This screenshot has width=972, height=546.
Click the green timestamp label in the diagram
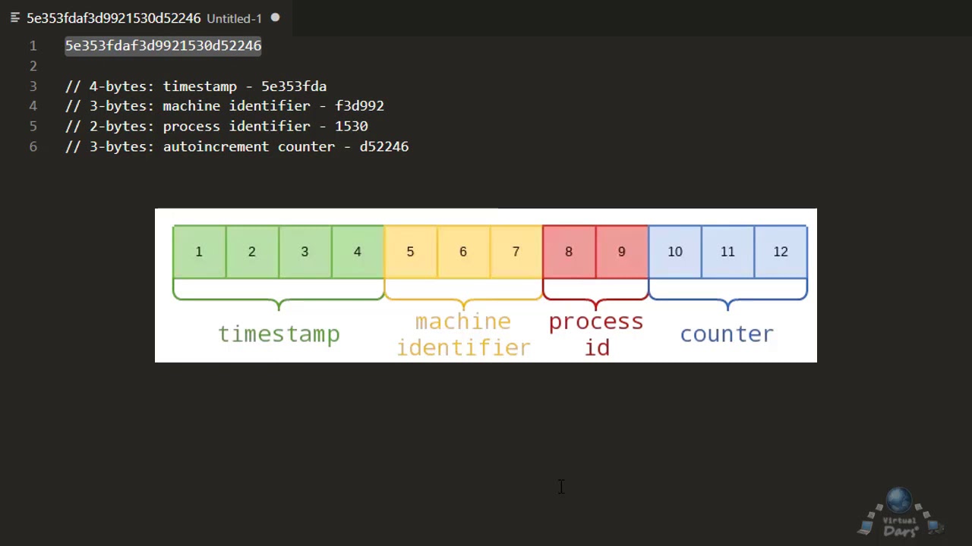tap(279, 334)
